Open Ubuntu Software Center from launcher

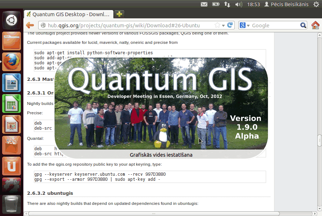[x=12, y=145]
